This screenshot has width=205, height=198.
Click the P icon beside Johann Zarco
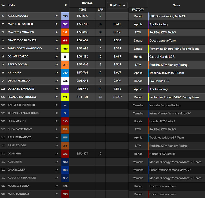click(x=57, y=56)
